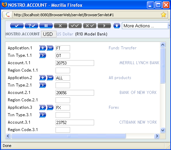Image resolution: width=171 pixels, height=150 pixels.
Task: Click the empty Txn Type.2.1 field
Action: [63, 85]
